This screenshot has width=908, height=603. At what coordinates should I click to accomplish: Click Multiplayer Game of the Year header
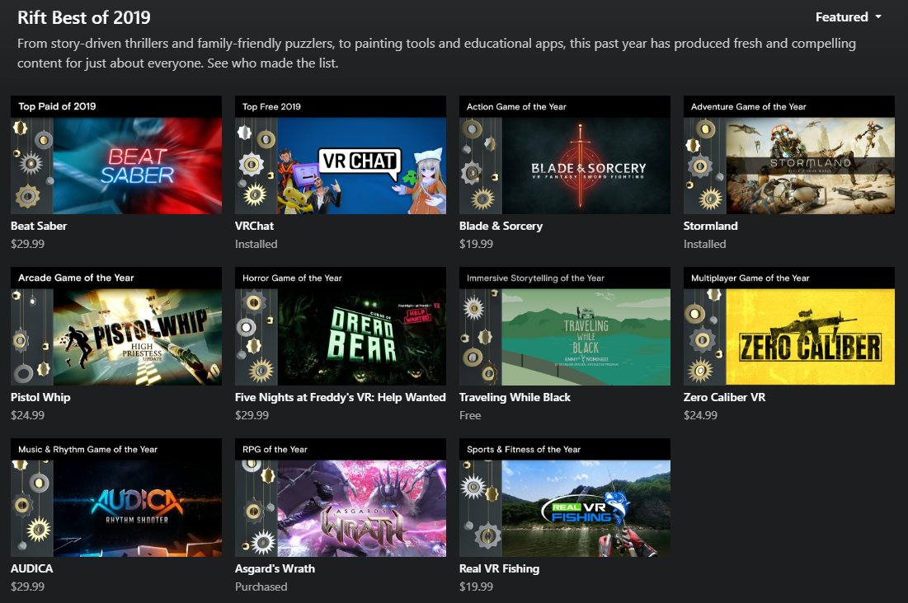click(750, 278)
